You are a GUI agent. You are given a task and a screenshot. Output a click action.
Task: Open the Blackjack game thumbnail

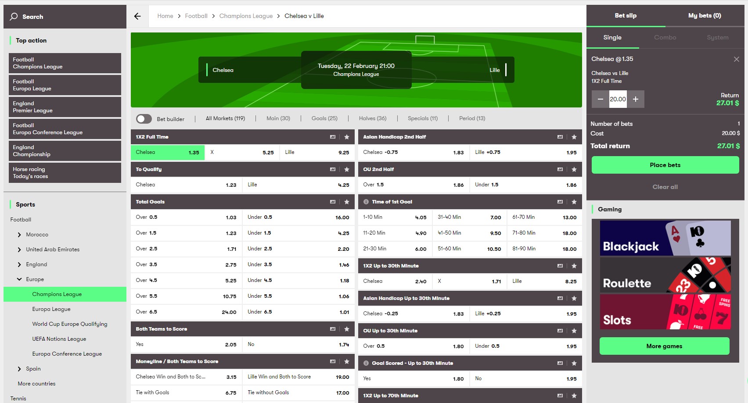(x=665, y=238)
